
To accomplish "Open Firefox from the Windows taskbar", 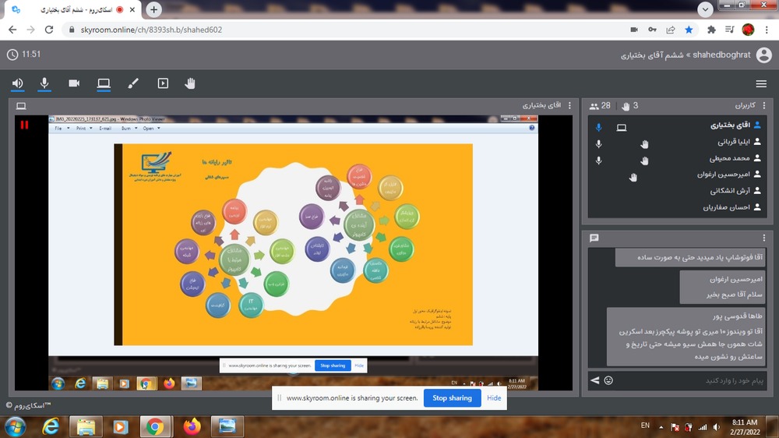I will point(192,426).
